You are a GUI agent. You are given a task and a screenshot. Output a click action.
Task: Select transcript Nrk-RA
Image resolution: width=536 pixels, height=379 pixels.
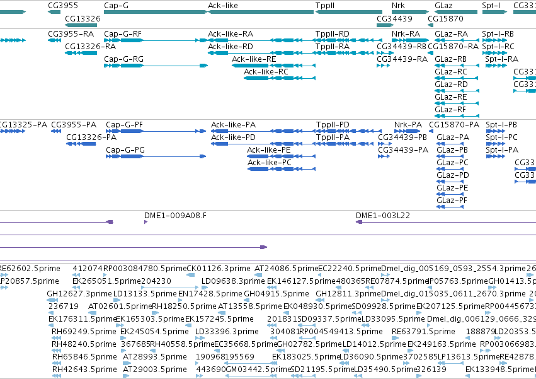[x=410, y=40]
